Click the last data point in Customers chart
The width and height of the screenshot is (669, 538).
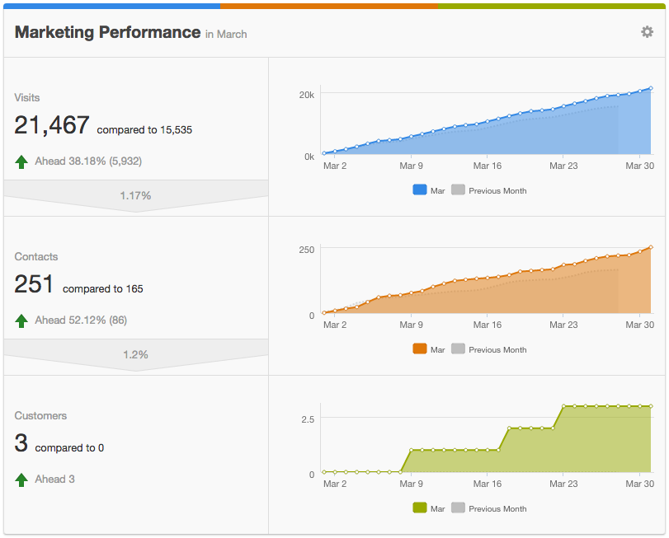pos(651,406)
